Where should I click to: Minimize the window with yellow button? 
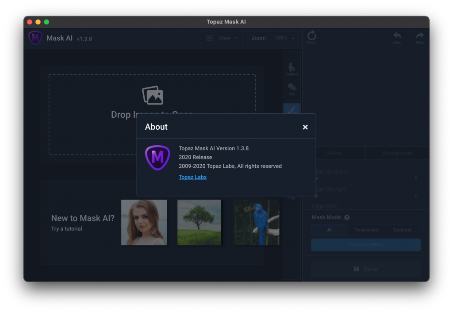38,22
